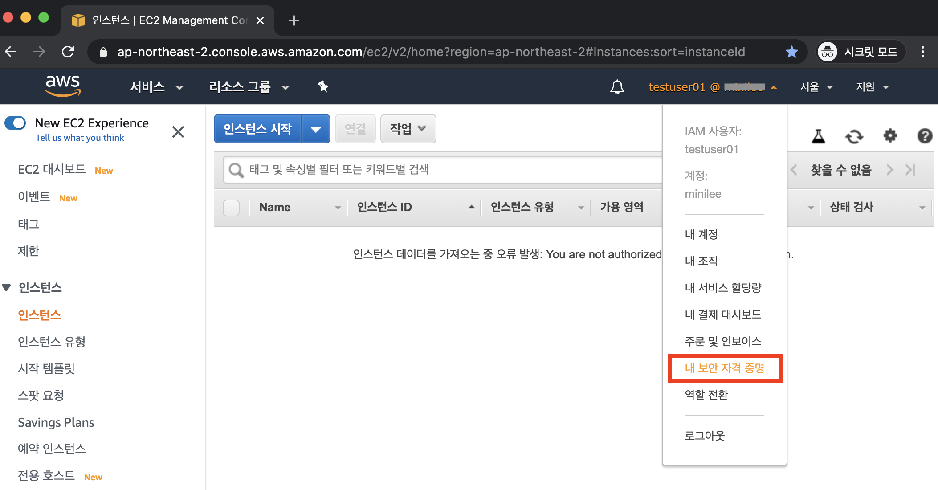
Task: Open the 서비스 services dropdown
Action: 156,87
